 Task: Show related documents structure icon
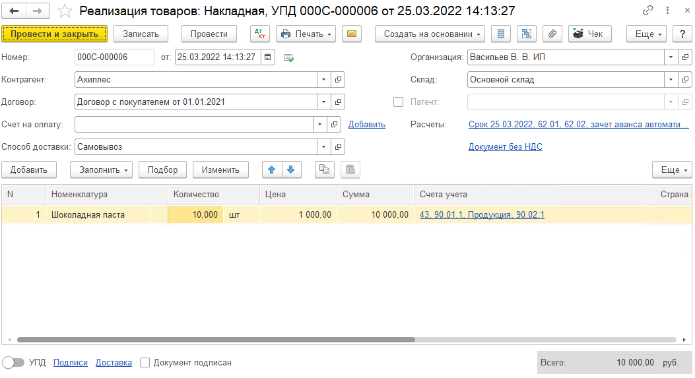point(527,34)
